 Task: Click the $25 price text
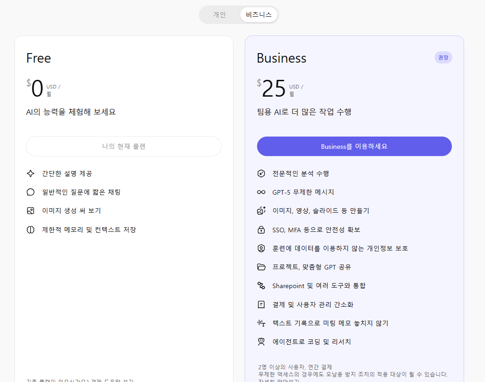click(271, 88)
